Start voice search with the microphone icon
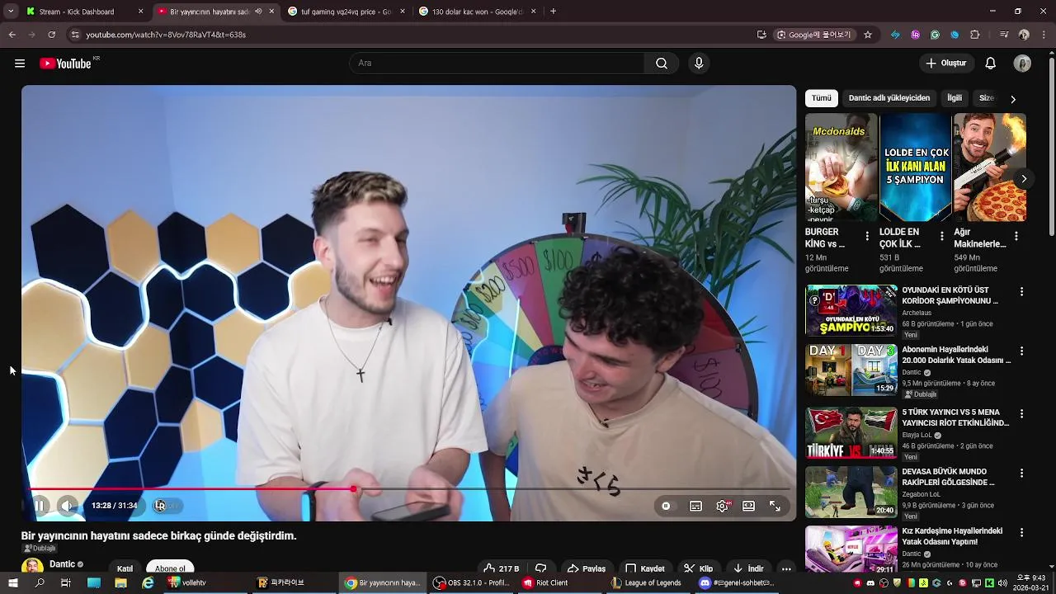The height and width of the screenshot is (594, 1056). tap(699, 64)
